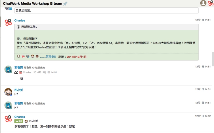Click the gray silhouette assignee avatar in the task
This screenshot has width=214, height=133.
[x=18, y=56]
